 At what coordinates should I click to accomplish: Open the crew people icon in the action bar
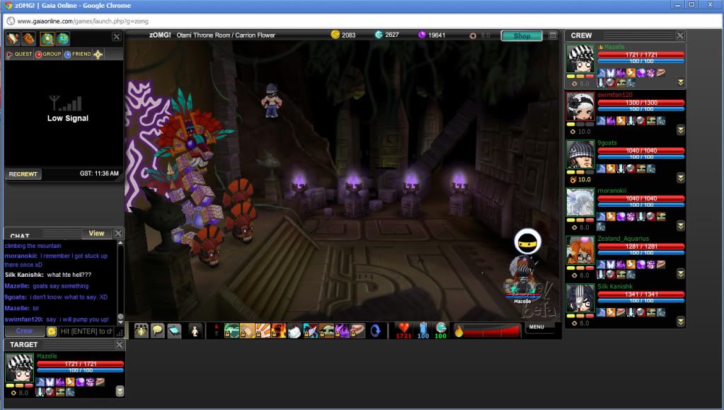(x=142, y=331)
